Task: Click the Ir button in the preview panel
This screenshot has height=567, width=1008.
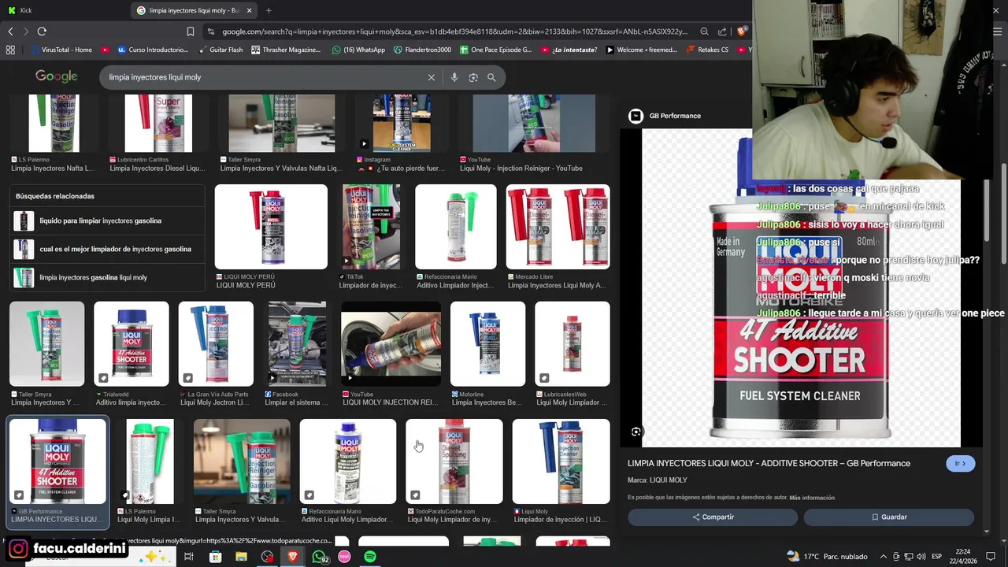Action: pos(960,464)
